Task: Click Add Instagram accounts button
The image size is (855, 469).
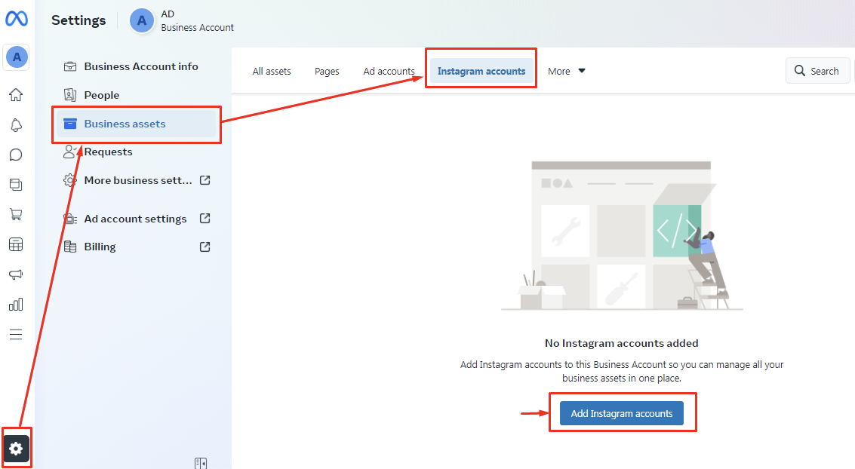Action: click(622, 413)
